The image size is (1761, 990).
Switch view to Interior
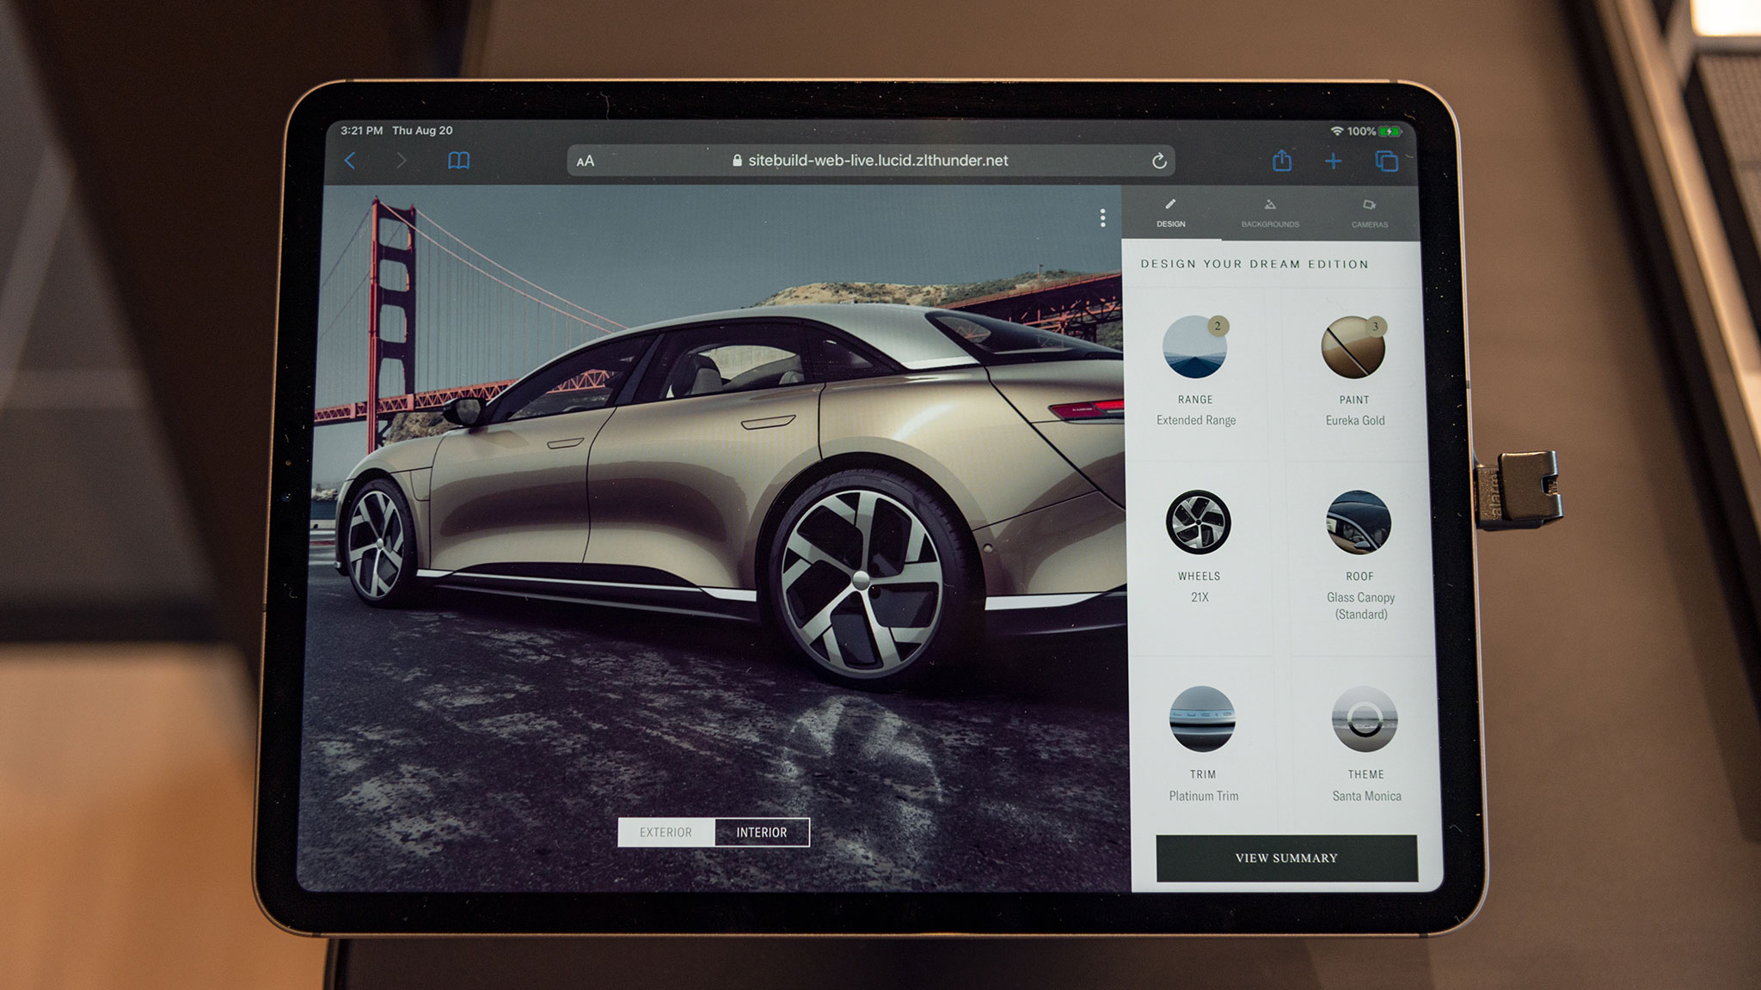(x=761, y=832)
